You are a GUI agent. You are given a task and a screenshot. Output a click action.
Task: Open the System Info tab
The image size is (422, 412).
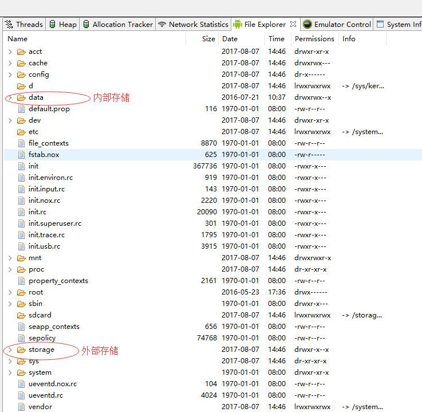pyautogui.click(x=399, y=25)
